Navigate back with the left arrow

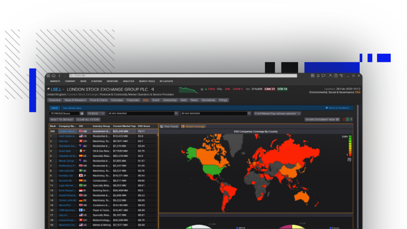pyautogui.click(x=59, y=76)
